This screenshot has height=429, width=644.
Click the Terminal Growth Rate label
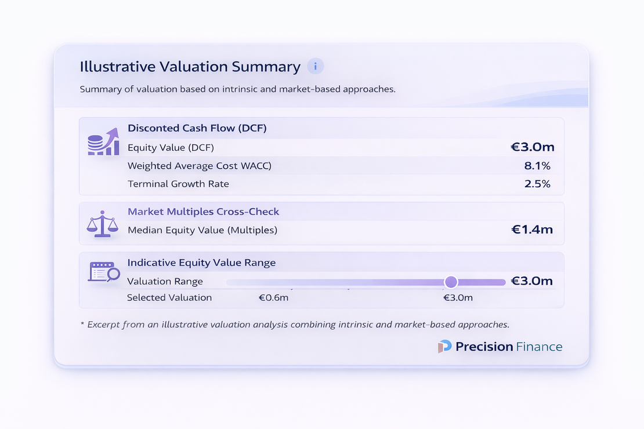(178, 184)
